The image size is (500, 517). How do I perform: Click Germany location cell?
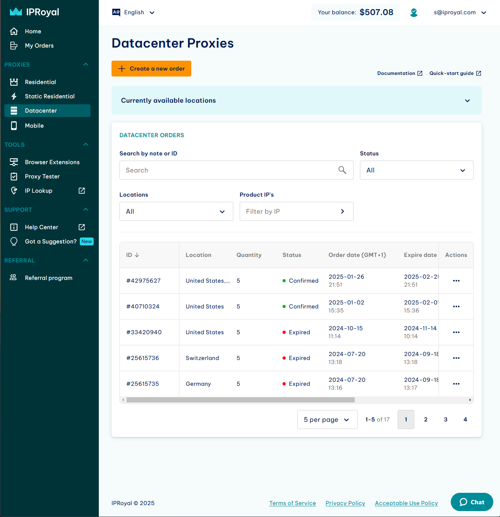pos(198,384)
